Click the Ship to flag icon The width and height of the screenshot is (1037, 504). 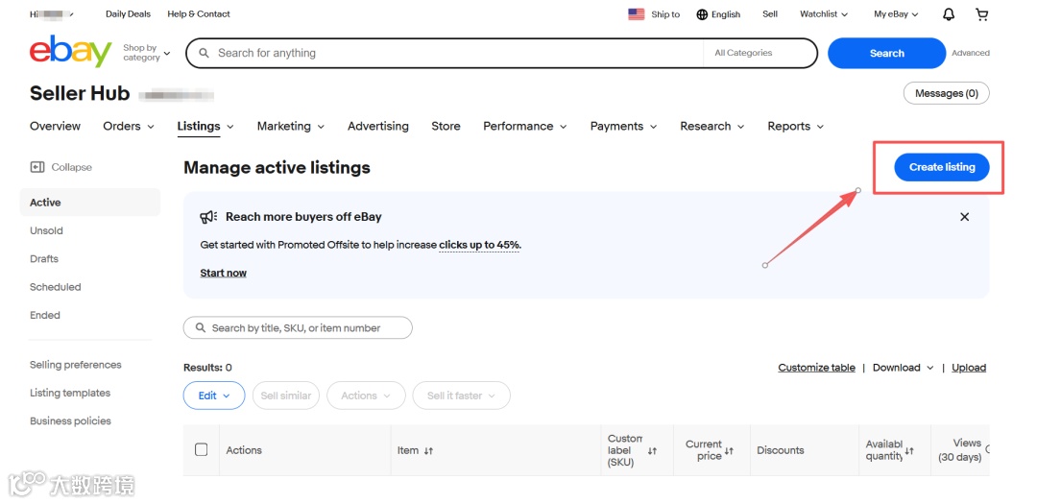coord(637,14)
